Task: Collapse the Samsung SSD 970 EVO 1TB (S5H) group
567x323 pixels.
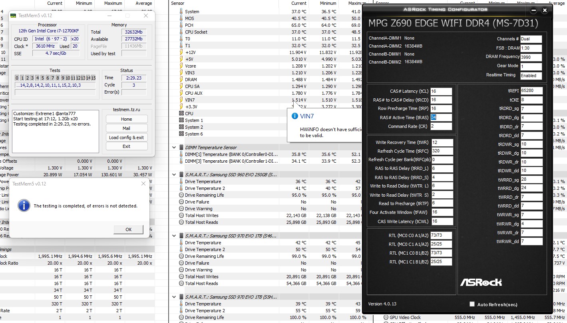Action: pos(174,297)
